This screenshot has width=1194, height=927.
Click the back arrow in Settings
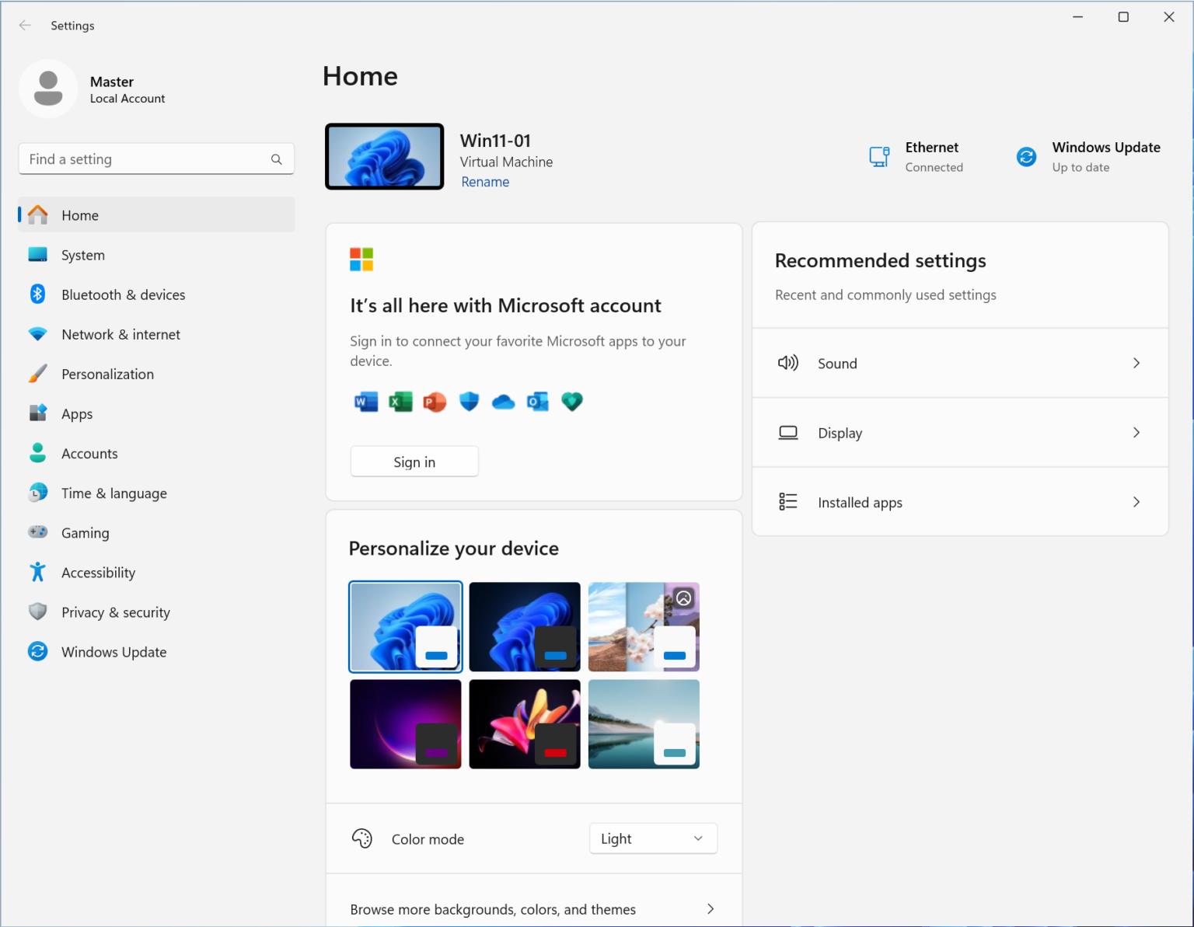click(x=24, y=25)
